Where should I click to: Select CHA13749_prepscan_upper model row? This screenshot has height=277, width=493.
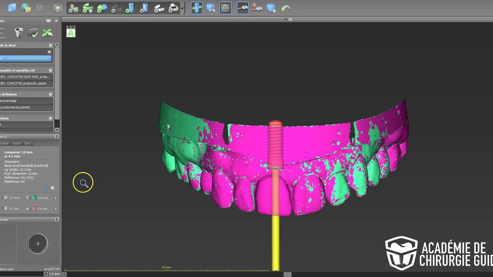coord(26,83)
